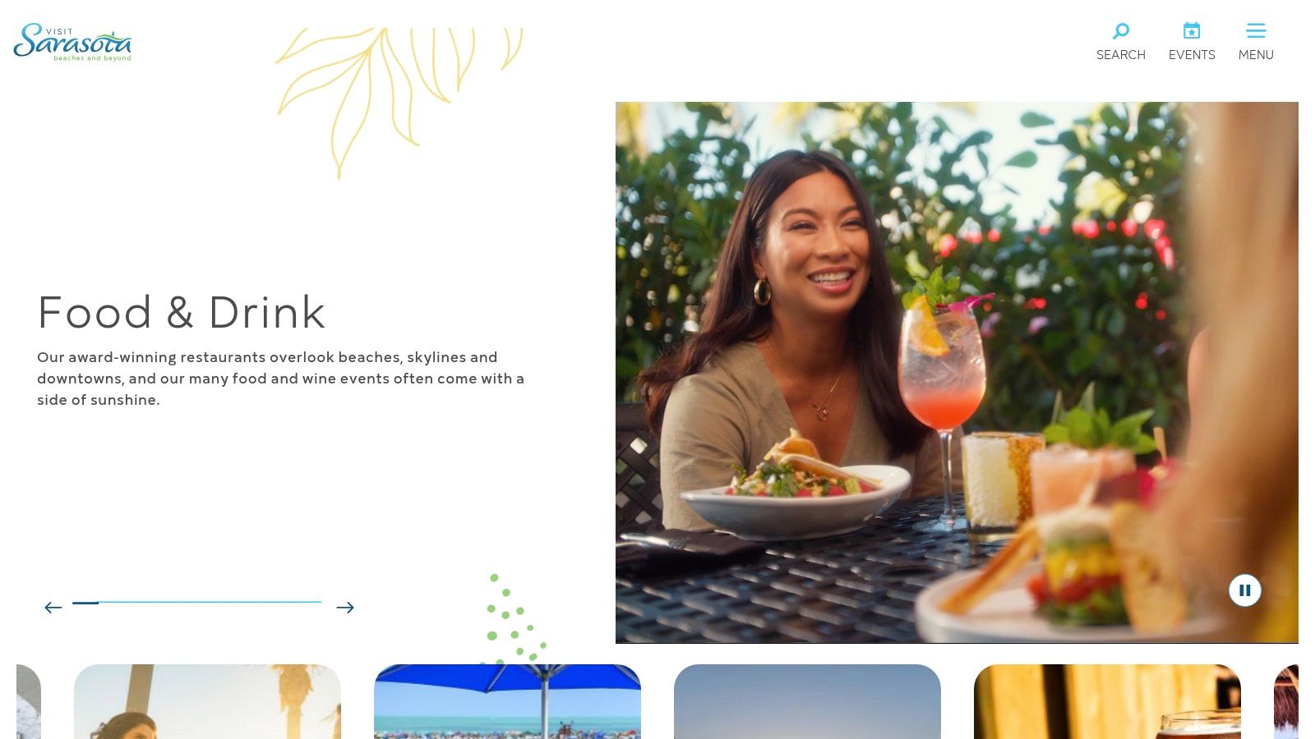Viewport: 1315px width, 739px height.
Task: Click the SEARCH label in header
Action: click(1120, 55)
